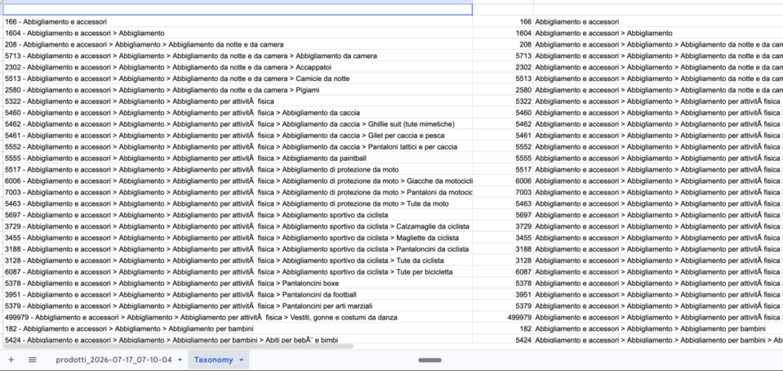Select cell ending 'Magliette da ciclista'
Screen dimensions: 783x371
237,238
